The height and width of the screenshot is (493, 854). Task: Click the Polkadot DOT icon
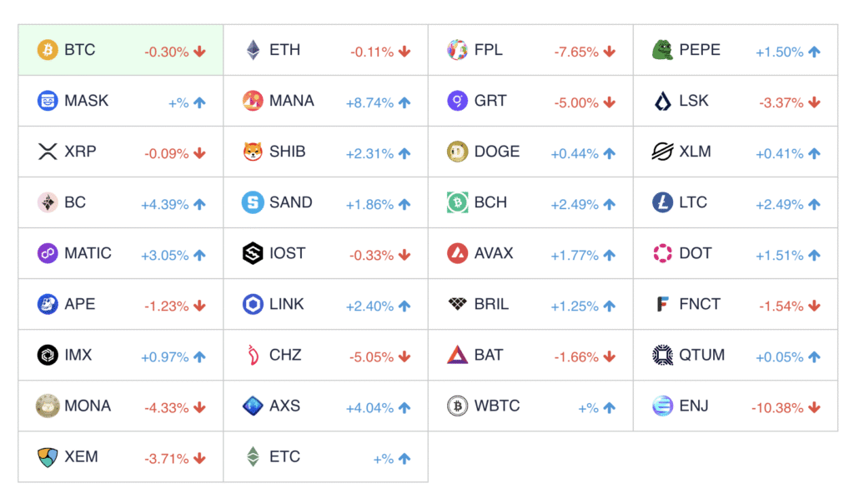click(x=663, y=253)
